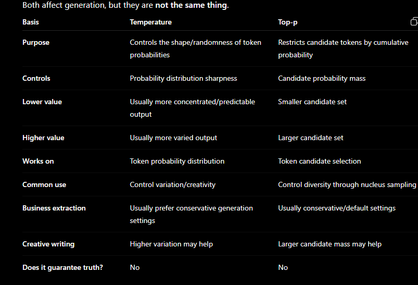Click the 'Does it guarantee truth?' label
The height and width of the screenshot is (285, 418).
tap(62, 267)
